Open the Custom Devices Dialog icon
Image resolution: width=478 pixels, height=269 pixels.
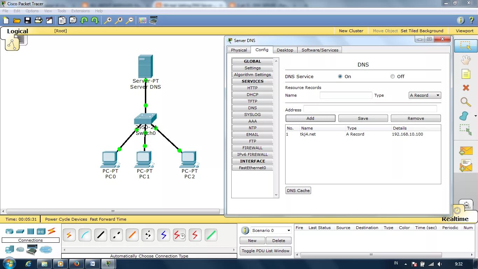[153, 20]
